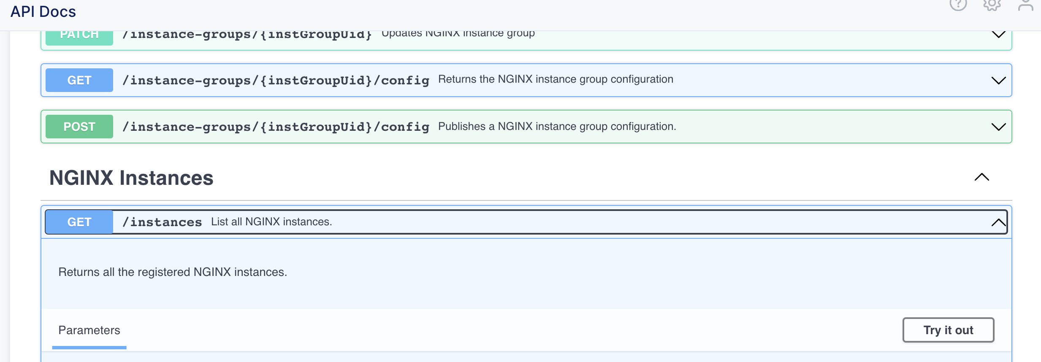Click the Try it out button
Screen dimensions: 1041x362
948,330
